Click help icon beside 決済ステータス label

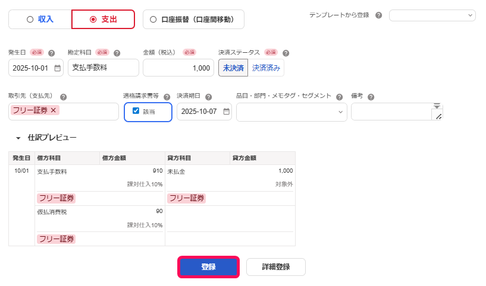click(x=286, y=53)
